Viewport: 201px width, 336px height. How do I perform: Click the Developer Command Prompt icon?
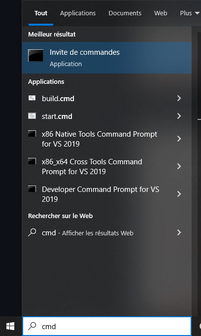pos(32,189)
